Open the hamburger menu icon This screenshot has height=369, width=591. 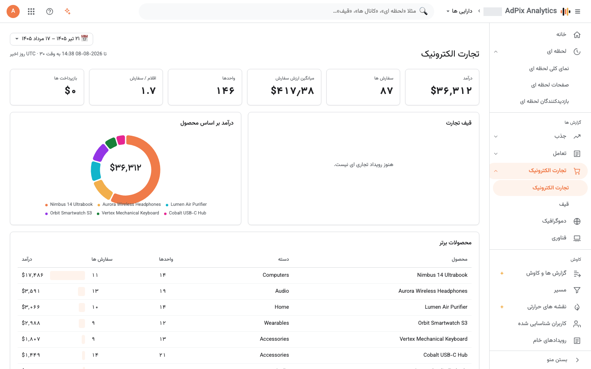577,11
